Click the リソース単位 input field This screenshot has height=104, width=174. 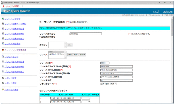[117, 80]
